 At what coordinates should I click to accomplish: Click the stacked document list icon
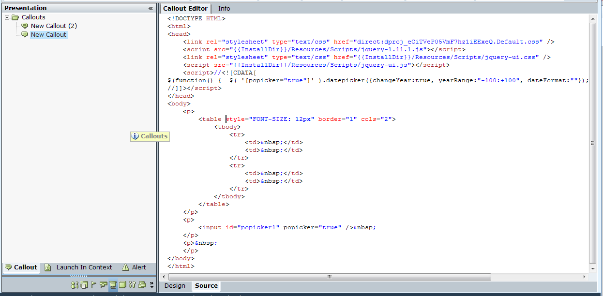click(x=84, y=285)
